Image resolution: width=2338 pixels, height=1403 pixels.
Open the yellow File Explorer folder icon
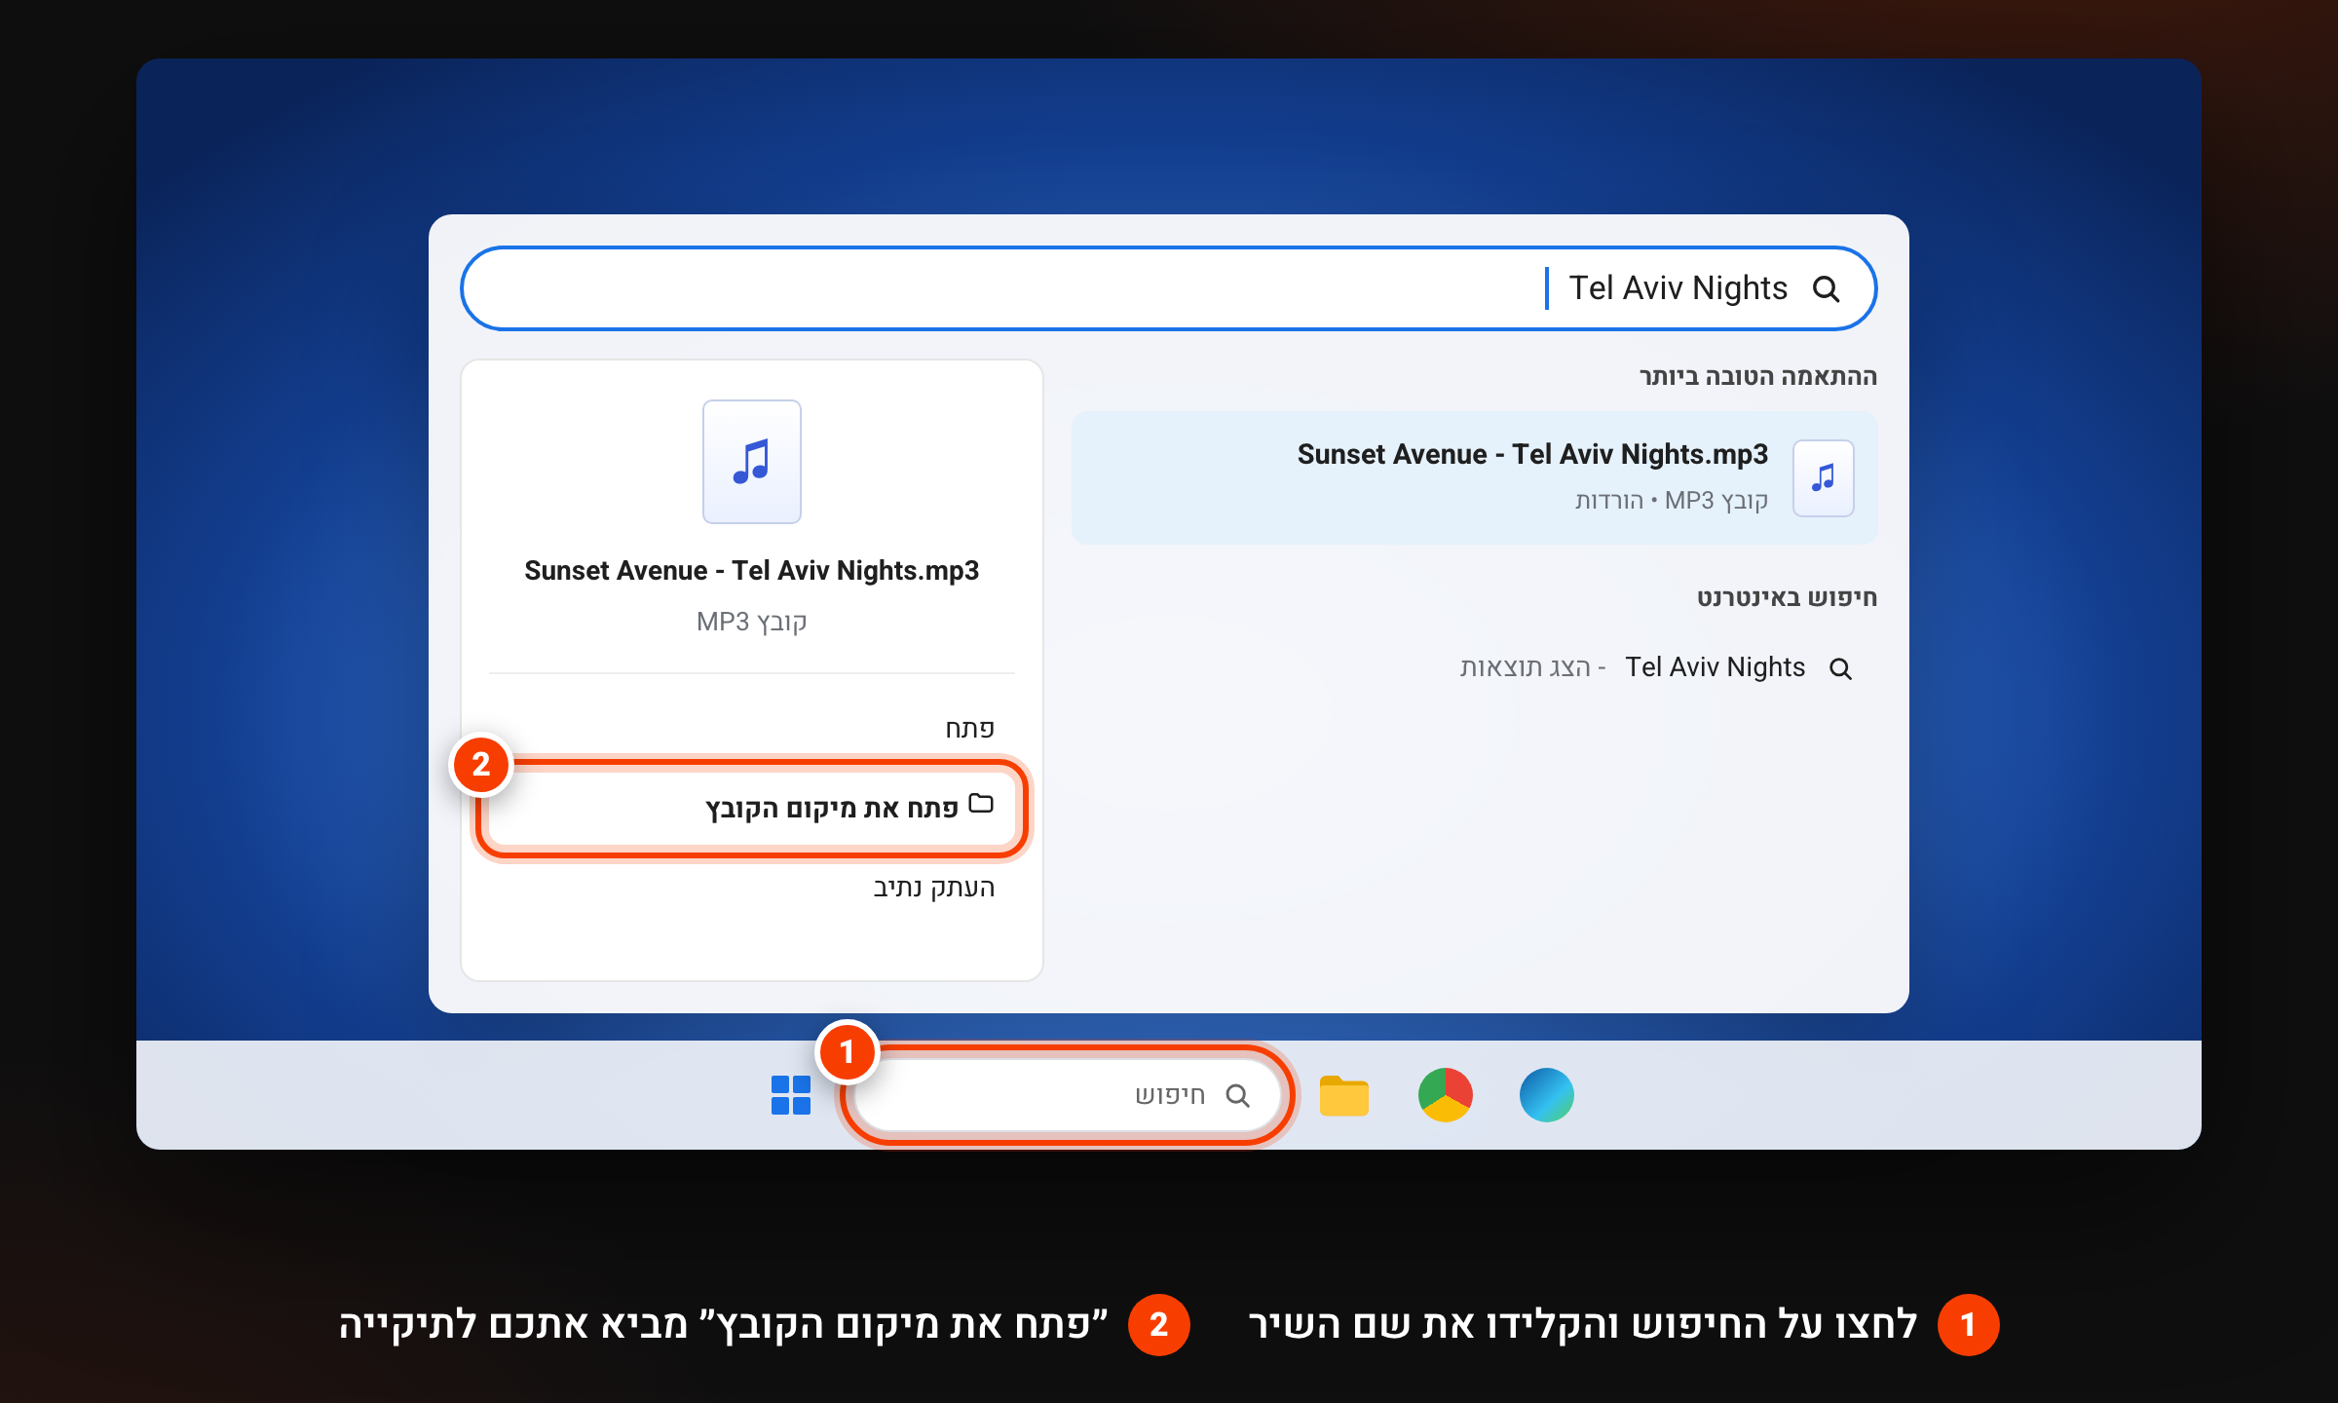[x=1343, y=1095]
